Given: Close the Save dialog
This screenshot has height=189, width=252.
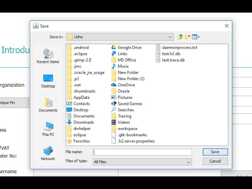Looking at the screenshot, I should 227,26.
